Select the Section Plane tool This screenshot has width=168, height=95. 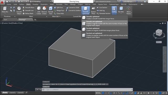coord(93,11)
